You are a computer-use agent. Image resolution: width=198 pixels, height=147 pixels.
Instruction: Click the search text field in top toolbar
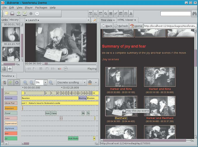click(x=175, y=14)
